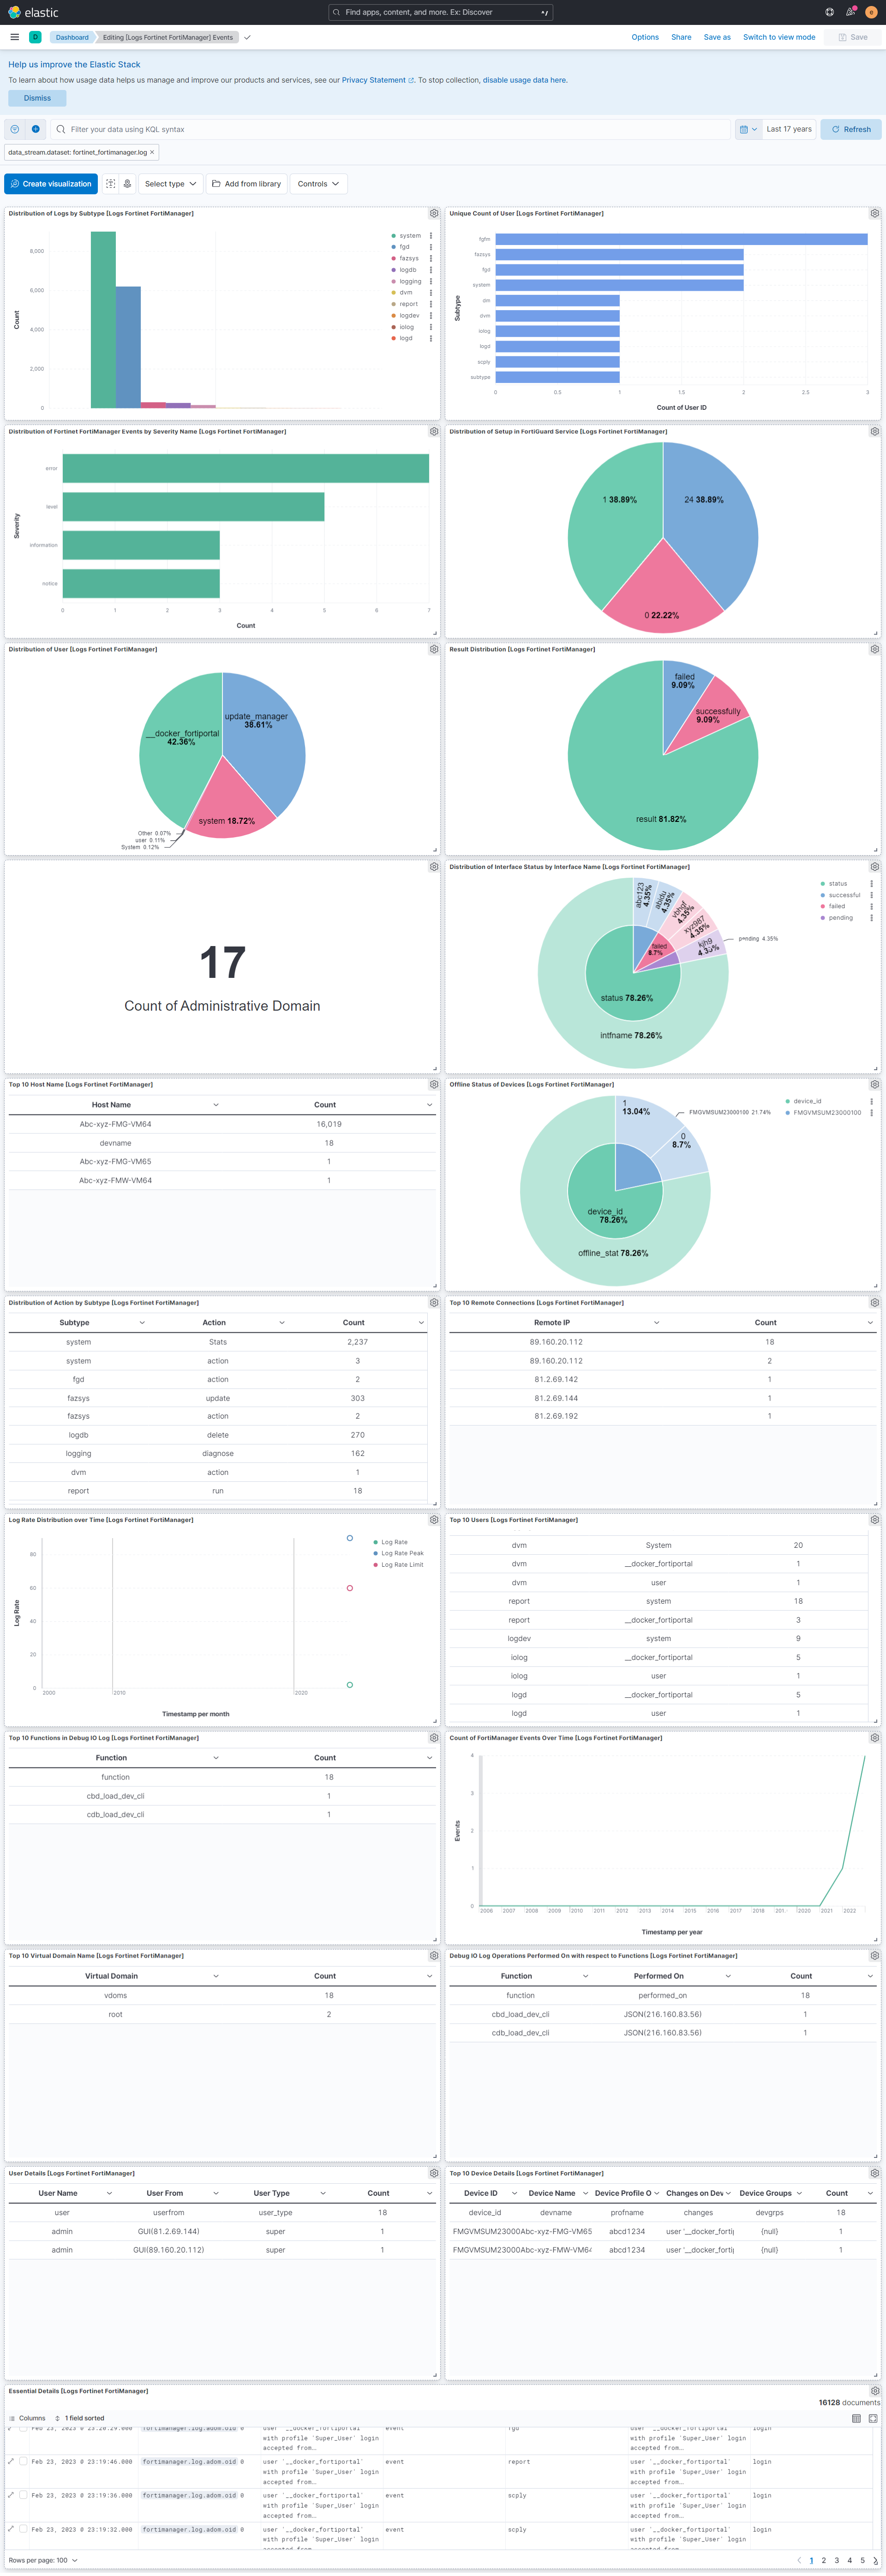Click the blue plus add-filter icon beside the search bar

34,129
